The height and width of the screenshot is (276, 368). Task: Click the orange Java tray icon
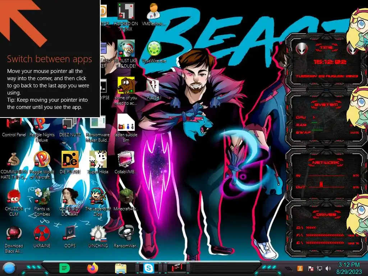(300, 268)
